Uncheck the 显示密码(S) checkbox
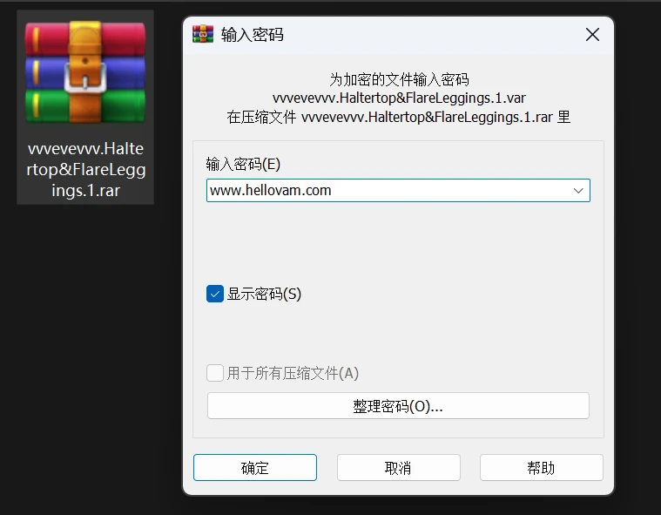The image size is (661, 515). (215, 294)
